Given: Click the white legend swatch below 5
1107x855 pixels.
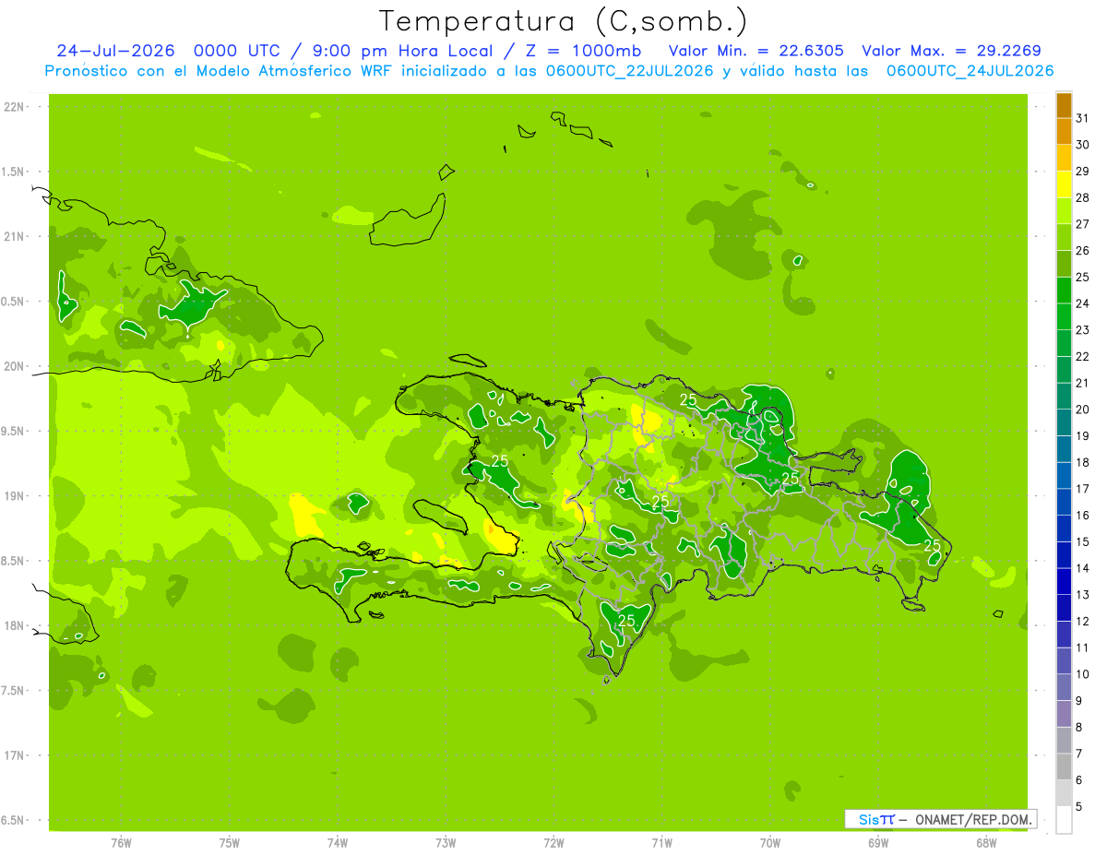Looking at the screenshot, I should pos(1064,820).
